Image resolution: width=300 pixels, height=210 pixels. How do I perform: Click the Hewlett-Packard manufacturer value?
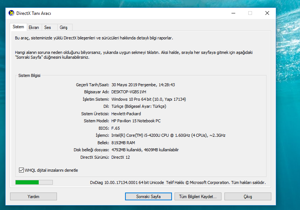126,114
